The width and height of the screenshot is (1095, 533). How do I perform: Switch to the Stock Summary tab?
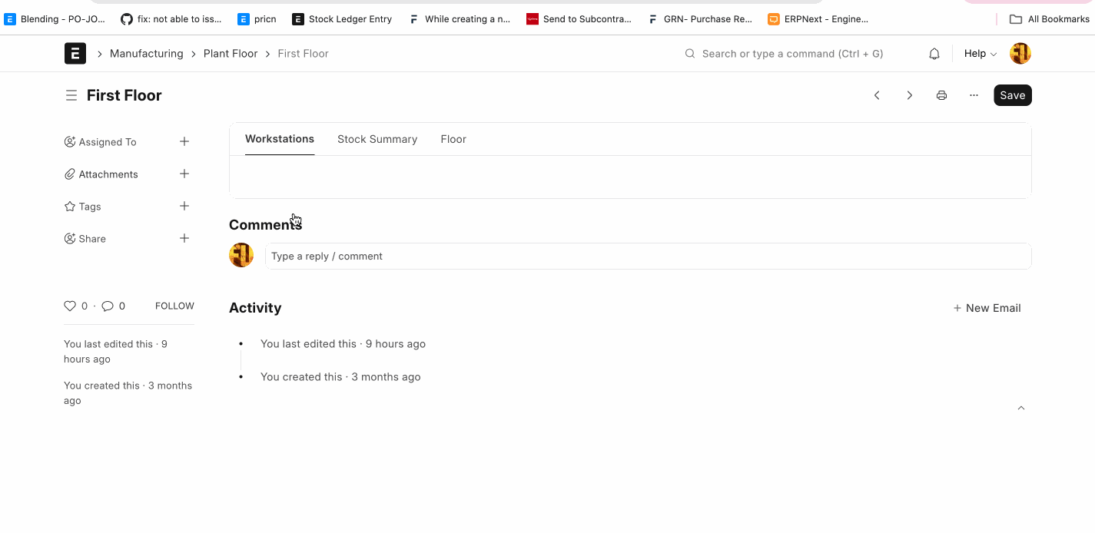pos(377,139)
